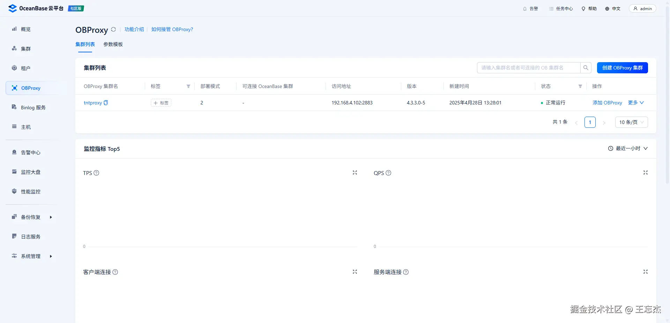Open Binlog 服务 in the sidebar
This screenshot has height=323, width=670.
pos(33,108)
